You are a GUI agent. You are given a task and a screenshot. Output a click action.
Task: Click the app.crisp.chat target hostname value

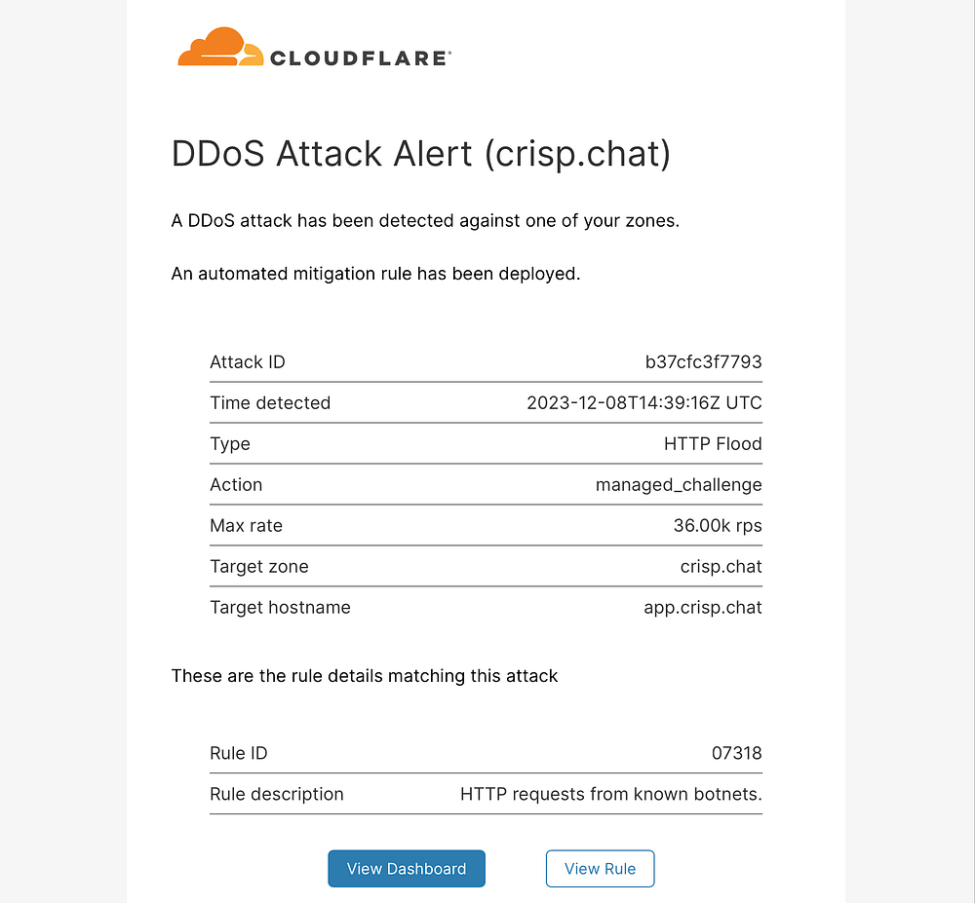tap(702, 608)
